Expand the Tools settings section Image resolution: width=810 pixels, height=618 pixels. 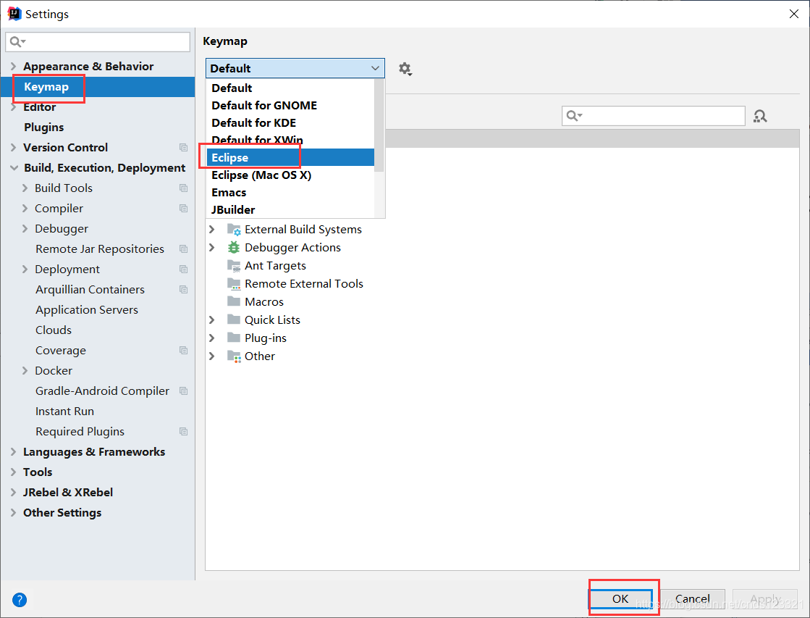(x=14, y=472)
